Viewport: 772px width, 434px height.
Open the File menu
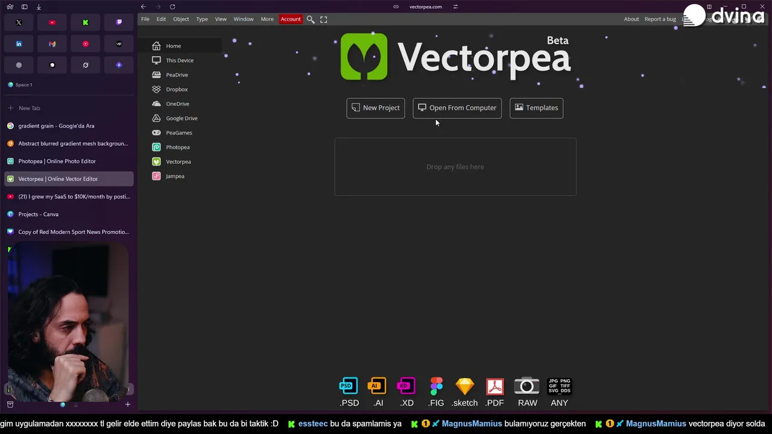click(145, 19)
